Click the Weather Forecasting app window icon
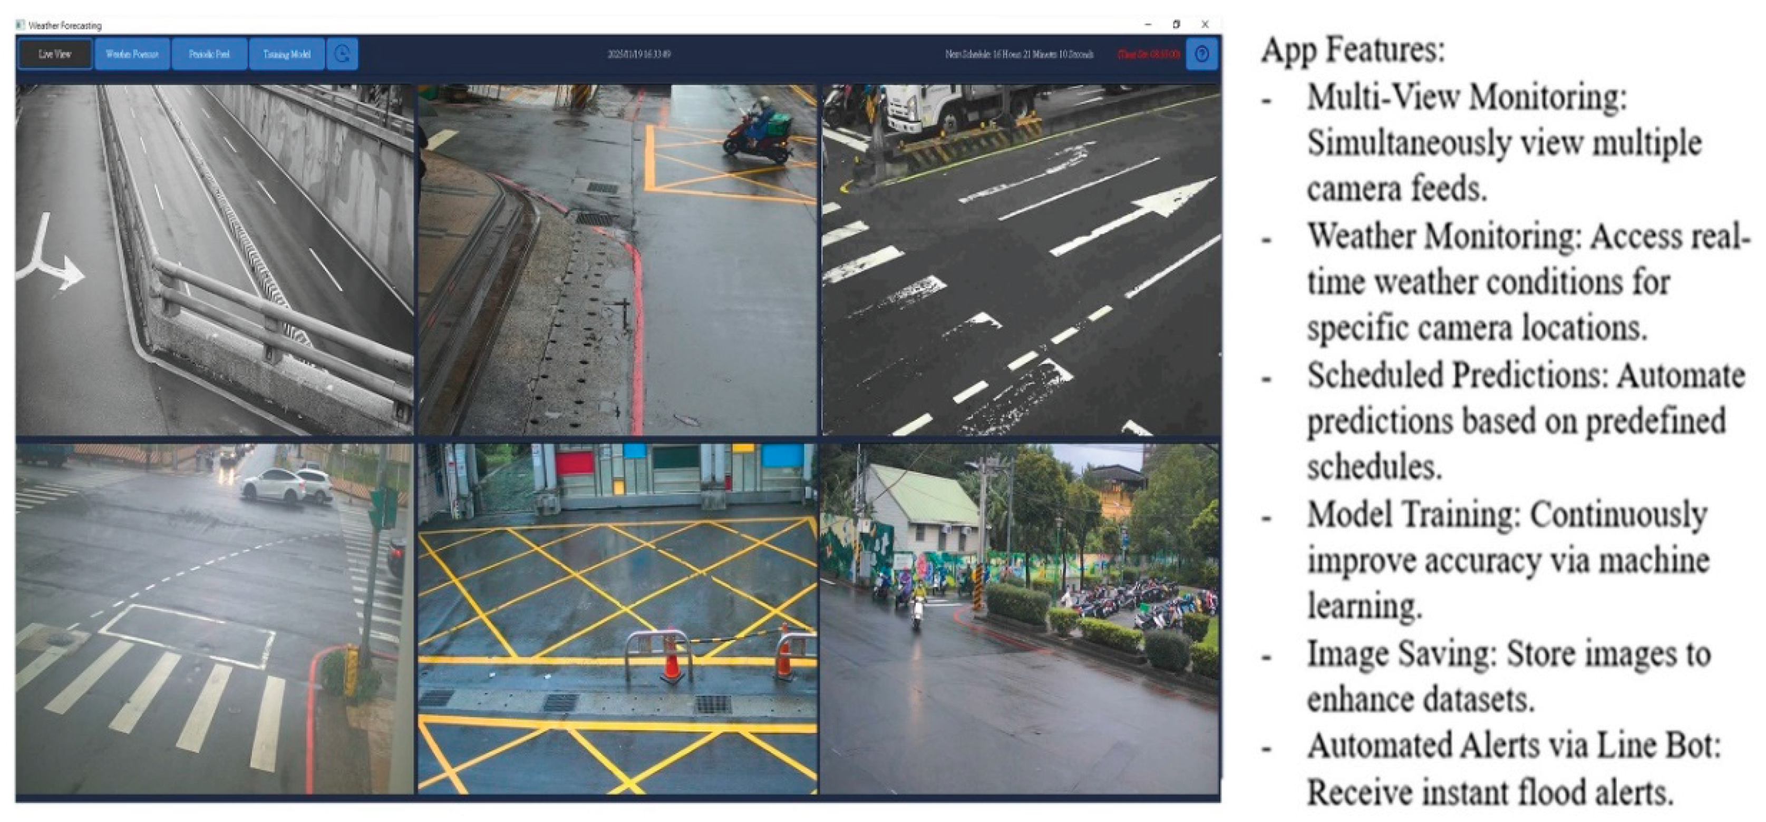The height and width of the screenshot is (822, 1766). [x=21, y=25]
